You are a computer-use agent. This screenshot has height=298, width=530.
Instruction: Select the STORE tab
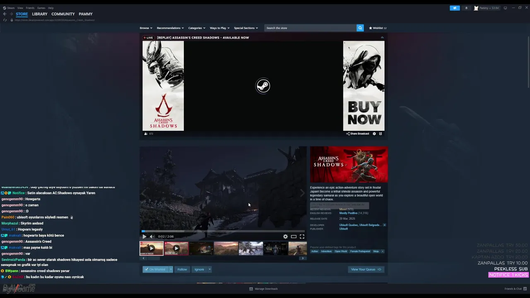[22, 14]
